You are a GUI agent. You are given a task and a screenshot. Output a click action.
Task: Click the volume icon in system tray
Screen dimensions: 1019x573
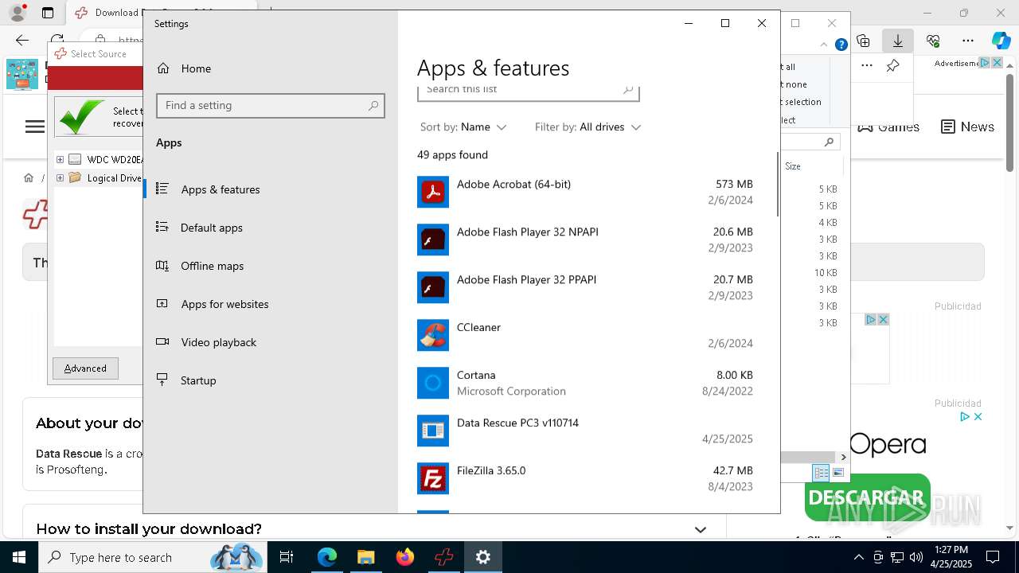click(916, 557)
